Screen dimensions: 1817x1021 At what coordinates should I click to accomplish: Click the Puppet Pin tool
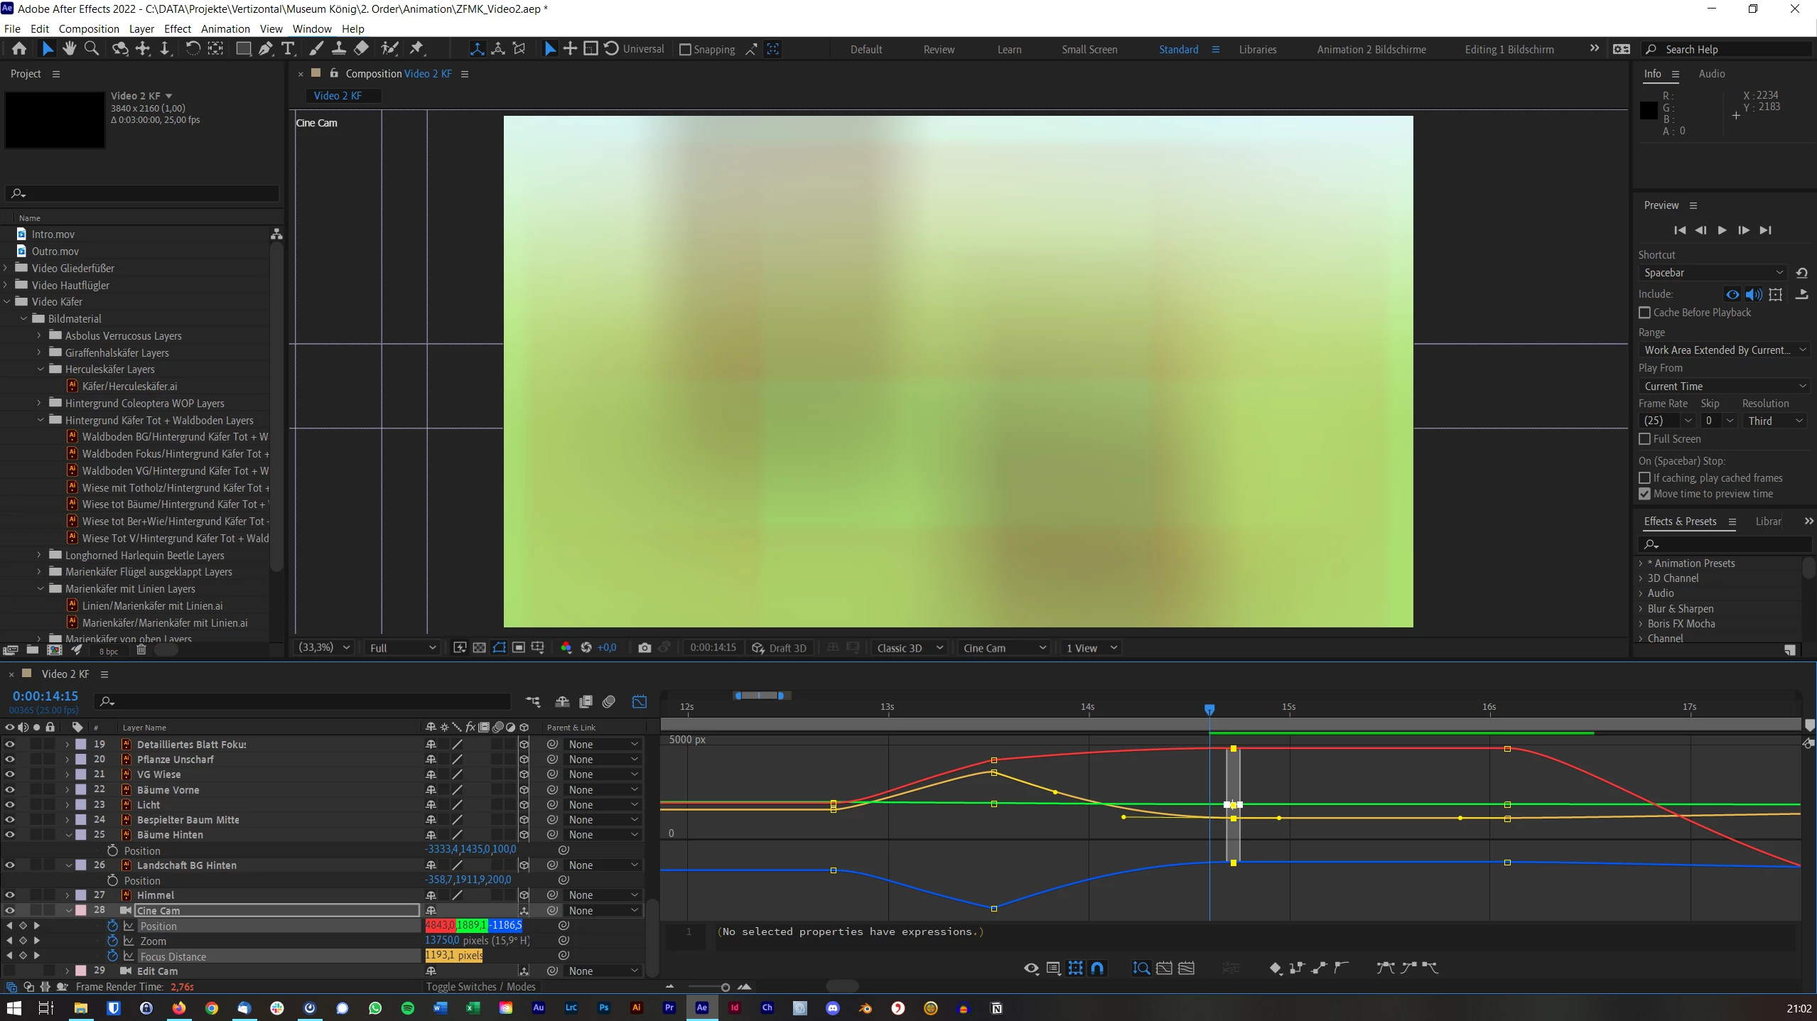pyautogui.click(x=417, y=49)
